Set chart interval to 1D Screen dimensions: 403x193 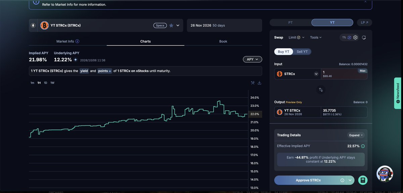point(46,83)
